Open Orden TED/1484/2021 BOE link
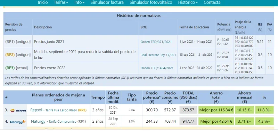 [157, 68]
